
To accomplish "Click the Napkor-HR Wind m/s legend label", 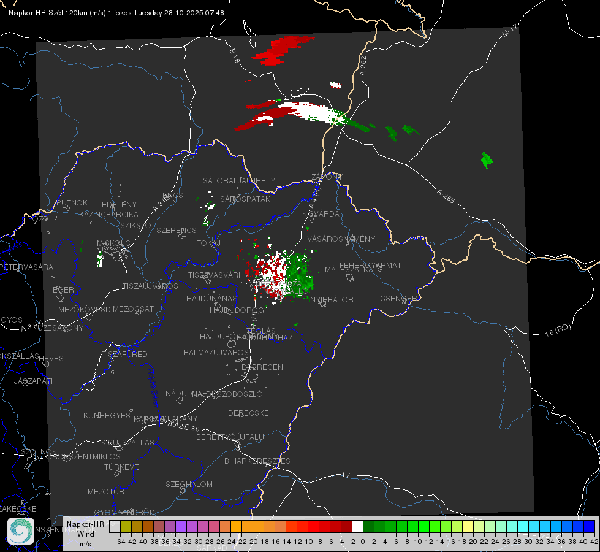I will 85,534.
